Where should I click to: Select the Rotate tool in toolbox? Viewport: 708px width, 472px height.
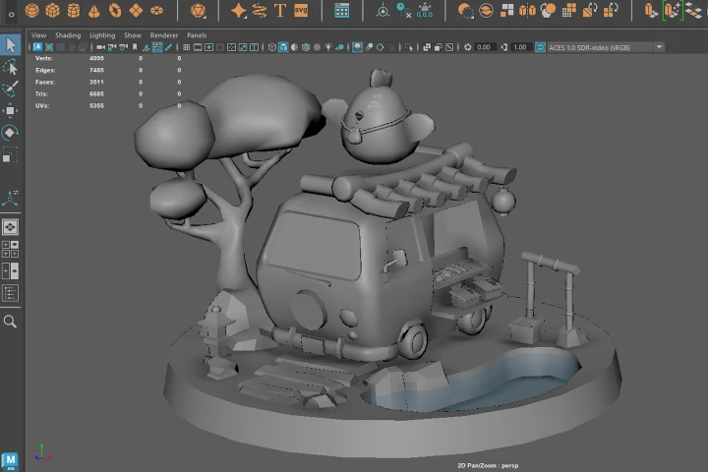click(x=10, y=133)
